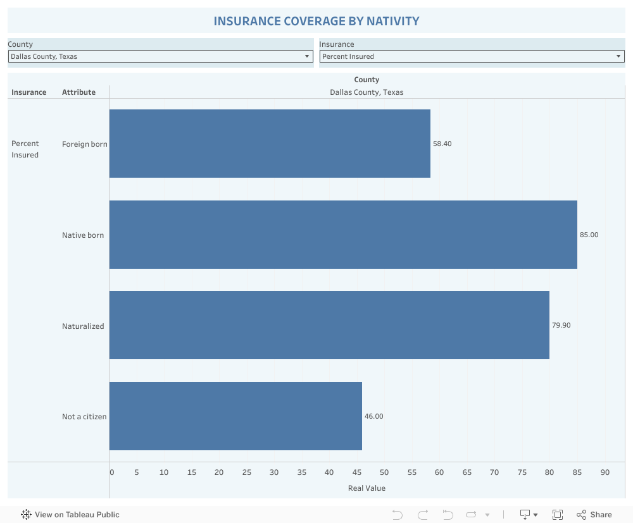
Task: Click the Attribute column header
Action: point(78,92)
